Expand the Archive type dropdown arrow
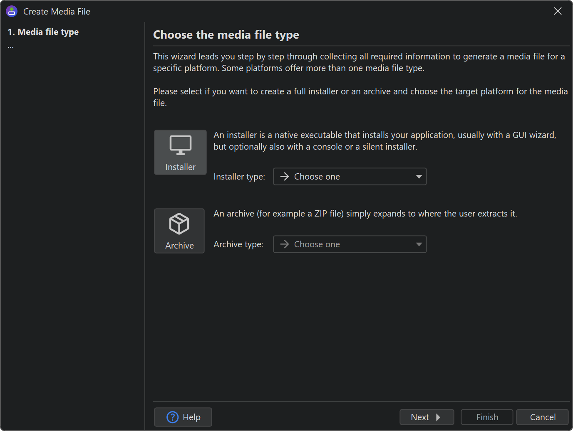This screenshot has width=573, height=431. click(419, 244)
